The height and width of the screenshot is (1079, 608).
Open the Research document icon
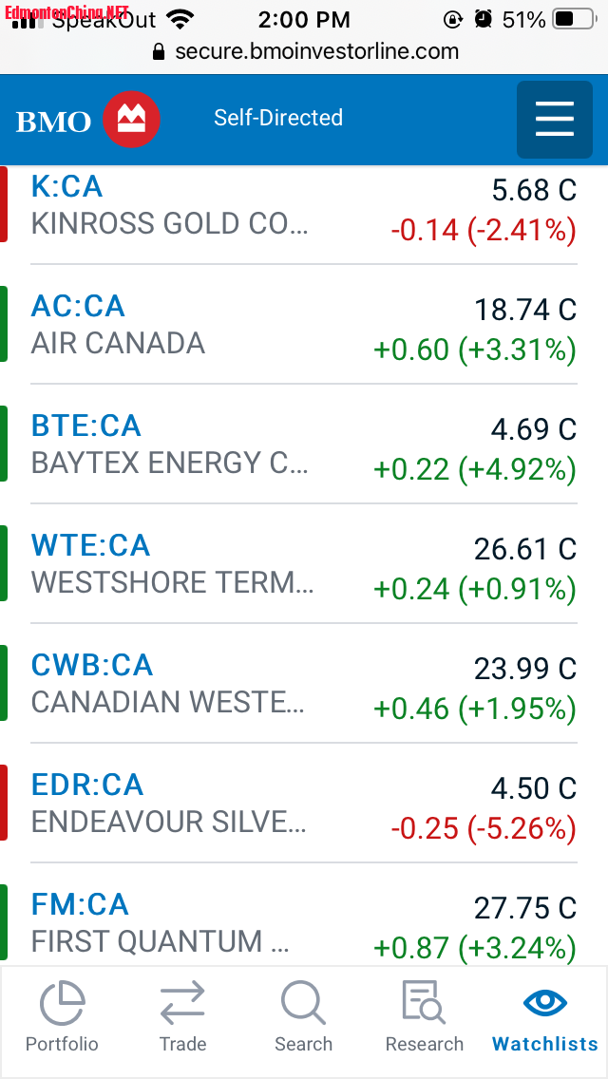tap(424, 1003)
